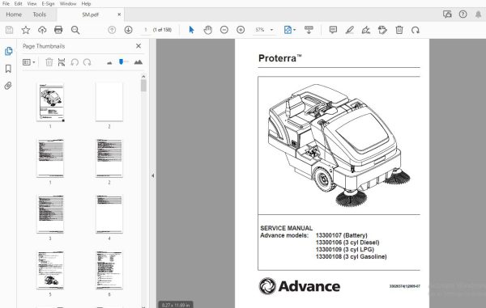Viewport: 486px width, 308px height.
Task: Adjust the thumbnail size slider handle
Action: (122, 62)
